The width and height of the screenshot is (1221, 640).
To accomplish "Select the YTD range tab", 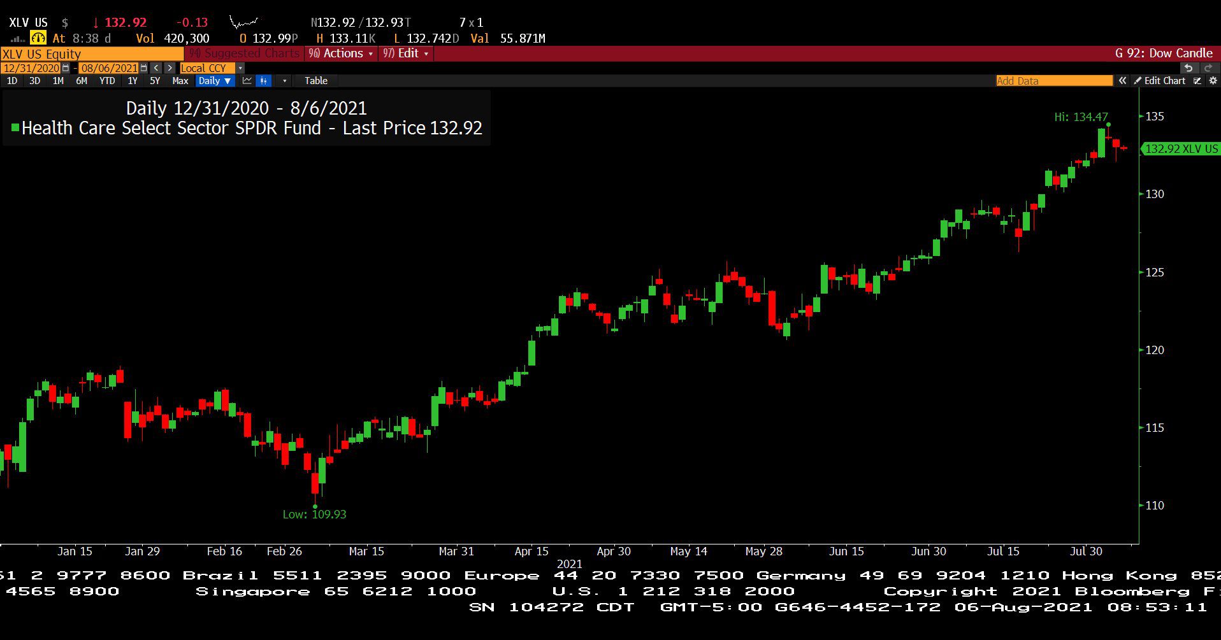I will click(x=107, y=81).
